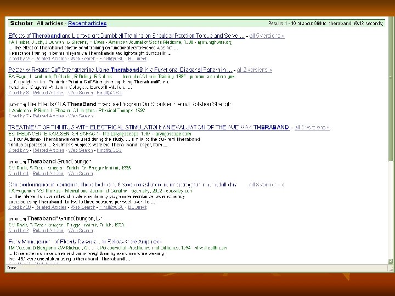Click Find it@OSU under the Rotator Cuff result
This screenshot has width=395, height=296.
109,93
